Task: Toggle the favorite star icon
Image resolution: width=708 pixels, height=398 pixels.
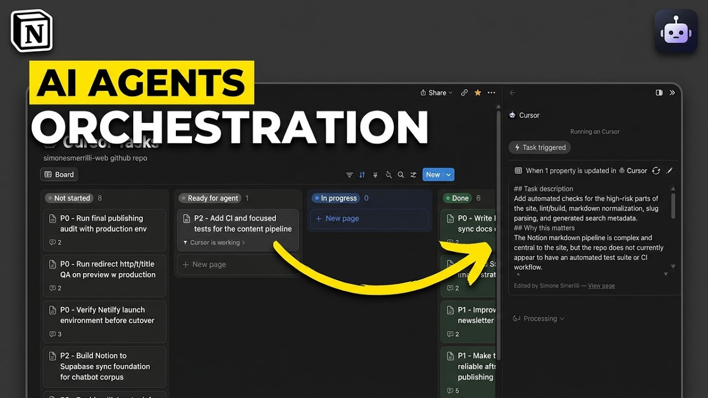Action: click(478, 93)
